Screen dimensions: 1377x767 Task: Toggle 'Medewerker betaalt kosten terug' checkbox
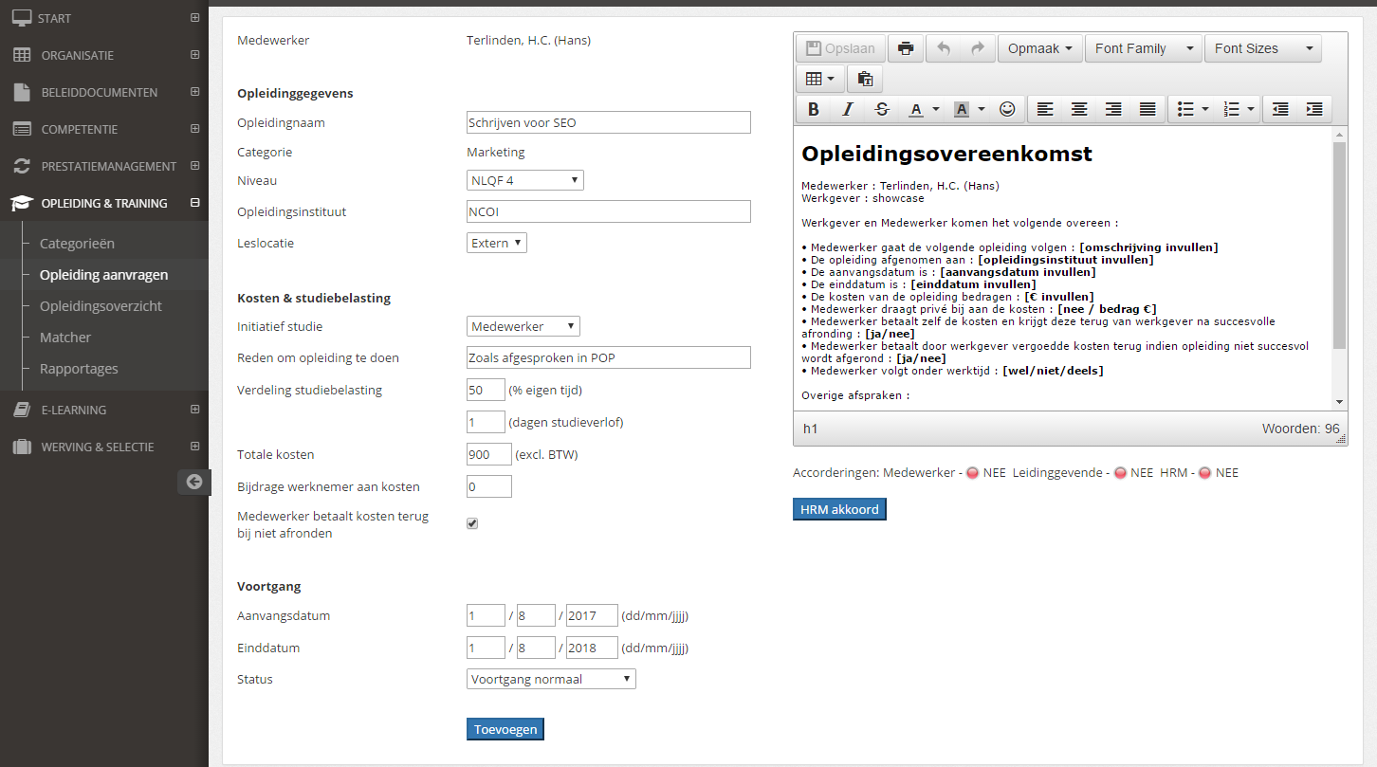[472, 523]
